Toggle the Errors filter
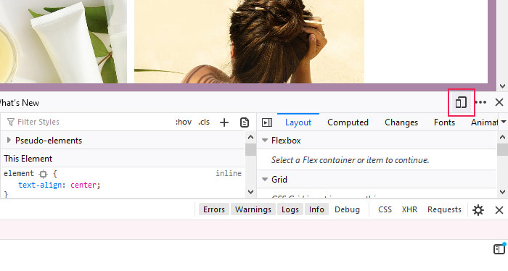This screenshot has width=508, height=271. (x=214, y=209)
